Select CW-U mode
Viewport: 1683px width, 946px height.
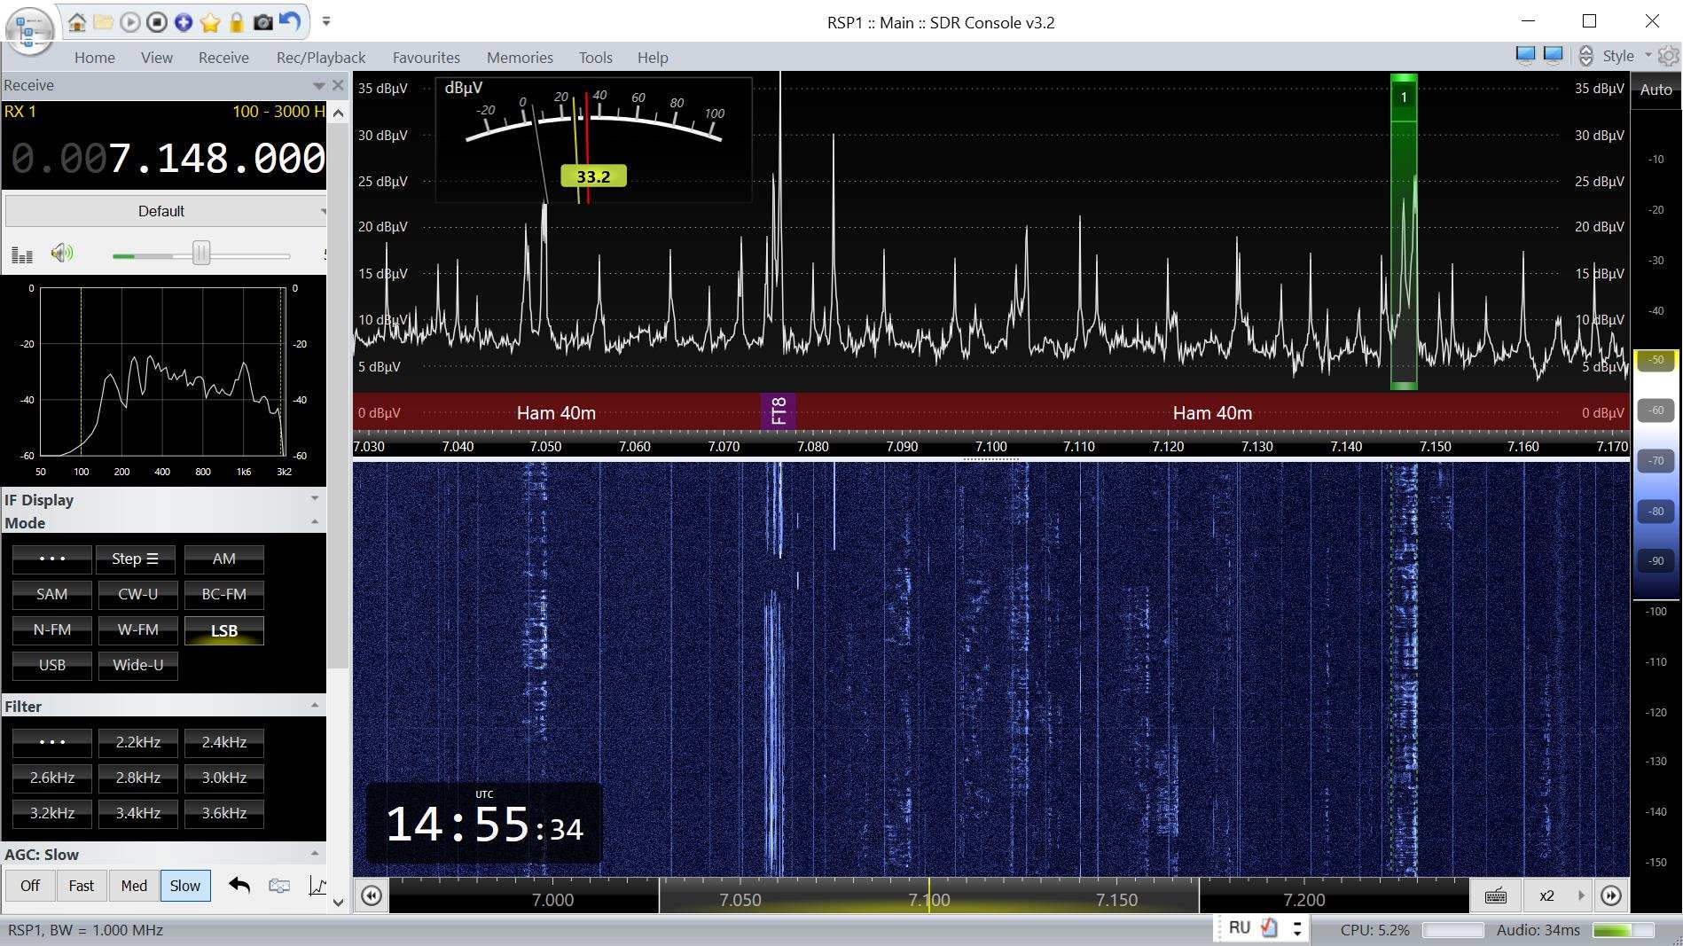pyautogui.click(x=138, y=594)
